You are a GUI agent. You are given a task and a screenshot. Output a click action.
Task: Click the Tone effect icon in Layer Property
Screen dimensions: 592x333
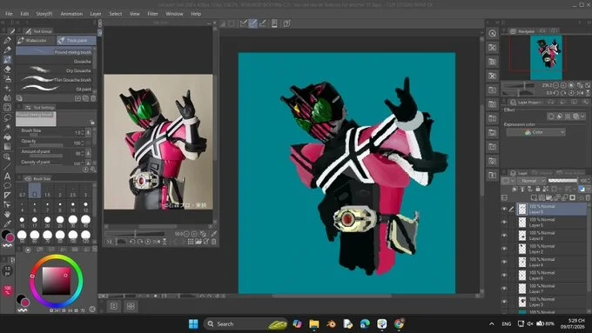(568, 117)
